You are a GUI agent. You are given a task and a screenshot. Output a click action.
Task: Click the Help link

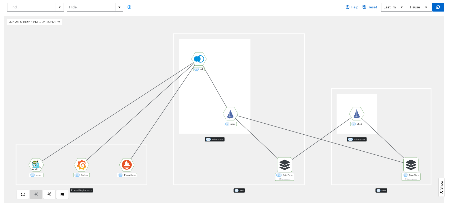[352, 7]
